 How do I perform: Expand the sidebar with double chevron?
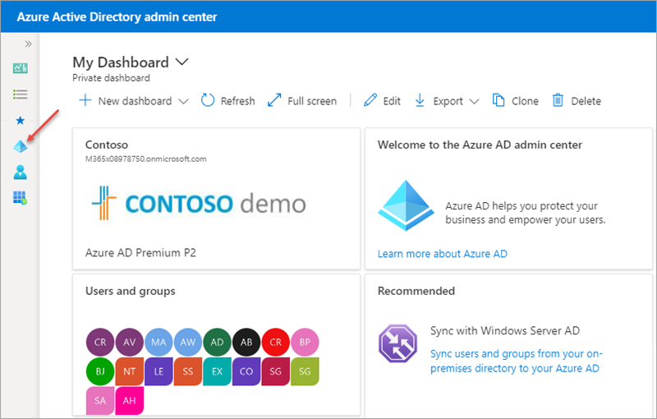[28, 44]
